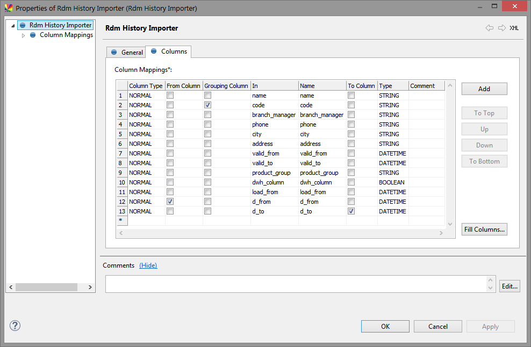
Task: Click the sphere icon on the General tab
Action: point(114,51)
